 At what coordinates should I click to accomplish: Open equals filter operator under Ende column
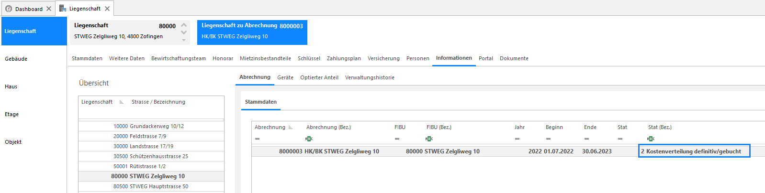586,139
